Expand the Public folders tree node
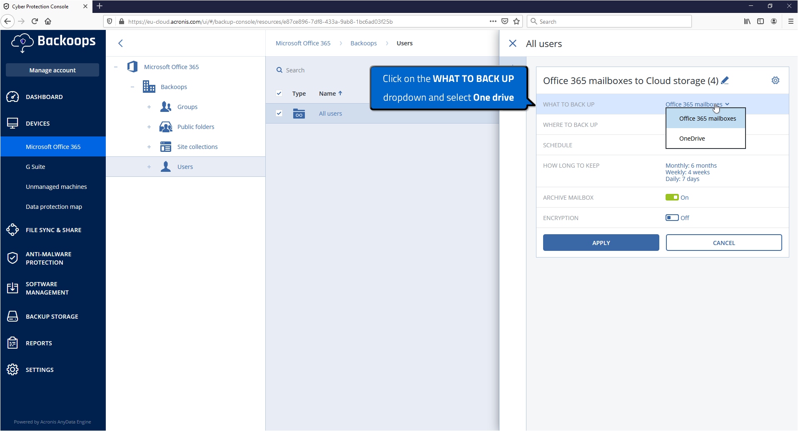Screen dimensions: 798x431 point(149,127)
